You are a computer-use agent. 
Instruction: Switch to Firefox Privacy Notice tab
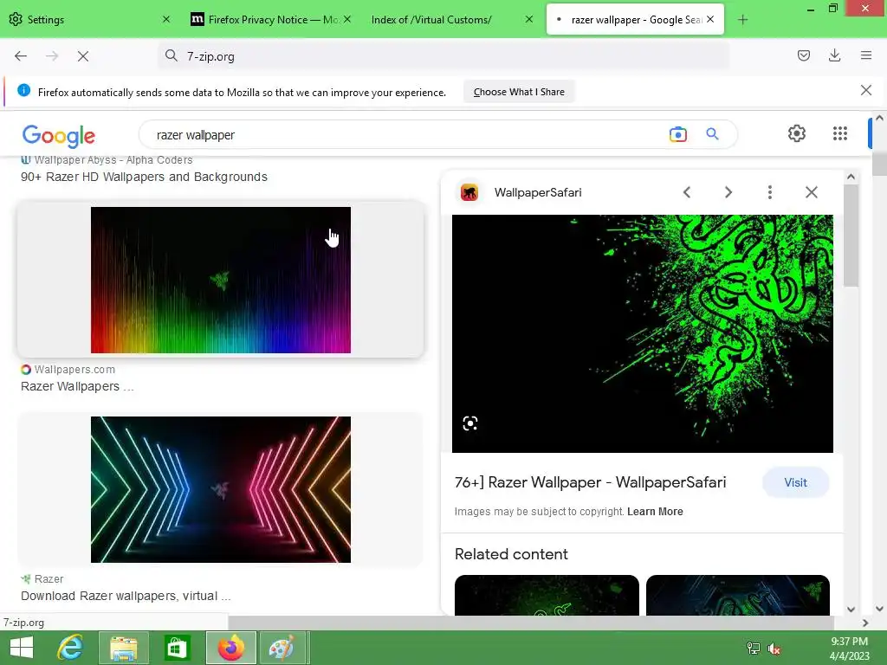point(270,19)
